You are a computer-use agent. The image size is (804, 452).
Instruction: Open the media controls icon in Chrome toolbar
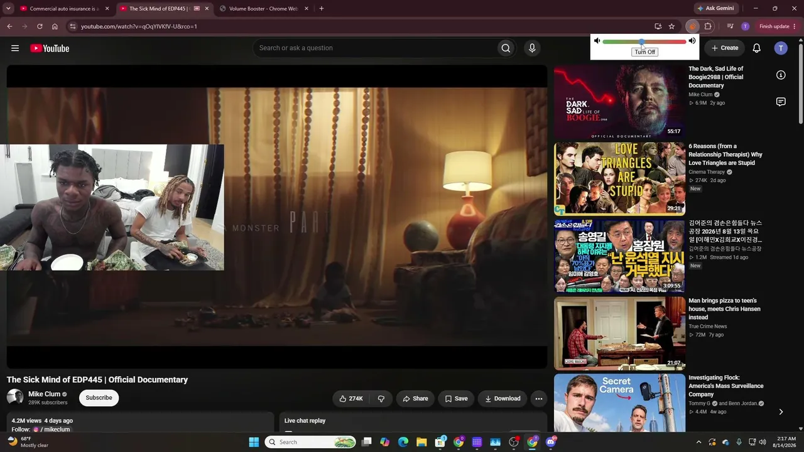(x=730, y=26)
